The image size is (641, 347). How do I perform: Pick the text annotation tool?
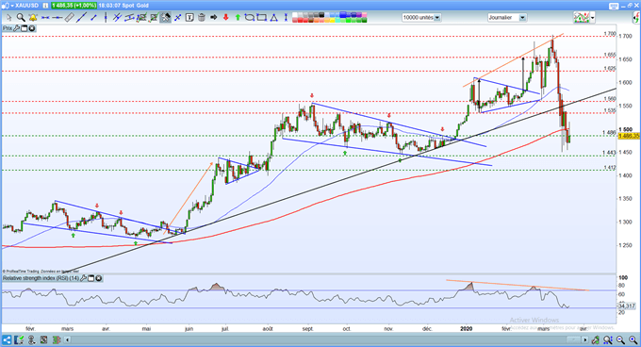(x=189, y=18)
